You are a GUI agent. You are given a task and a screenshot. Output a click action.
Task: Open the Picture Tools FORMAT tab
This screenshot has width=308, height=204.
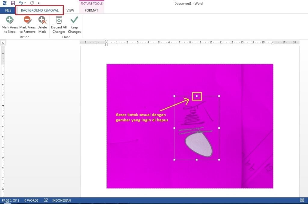91,10
